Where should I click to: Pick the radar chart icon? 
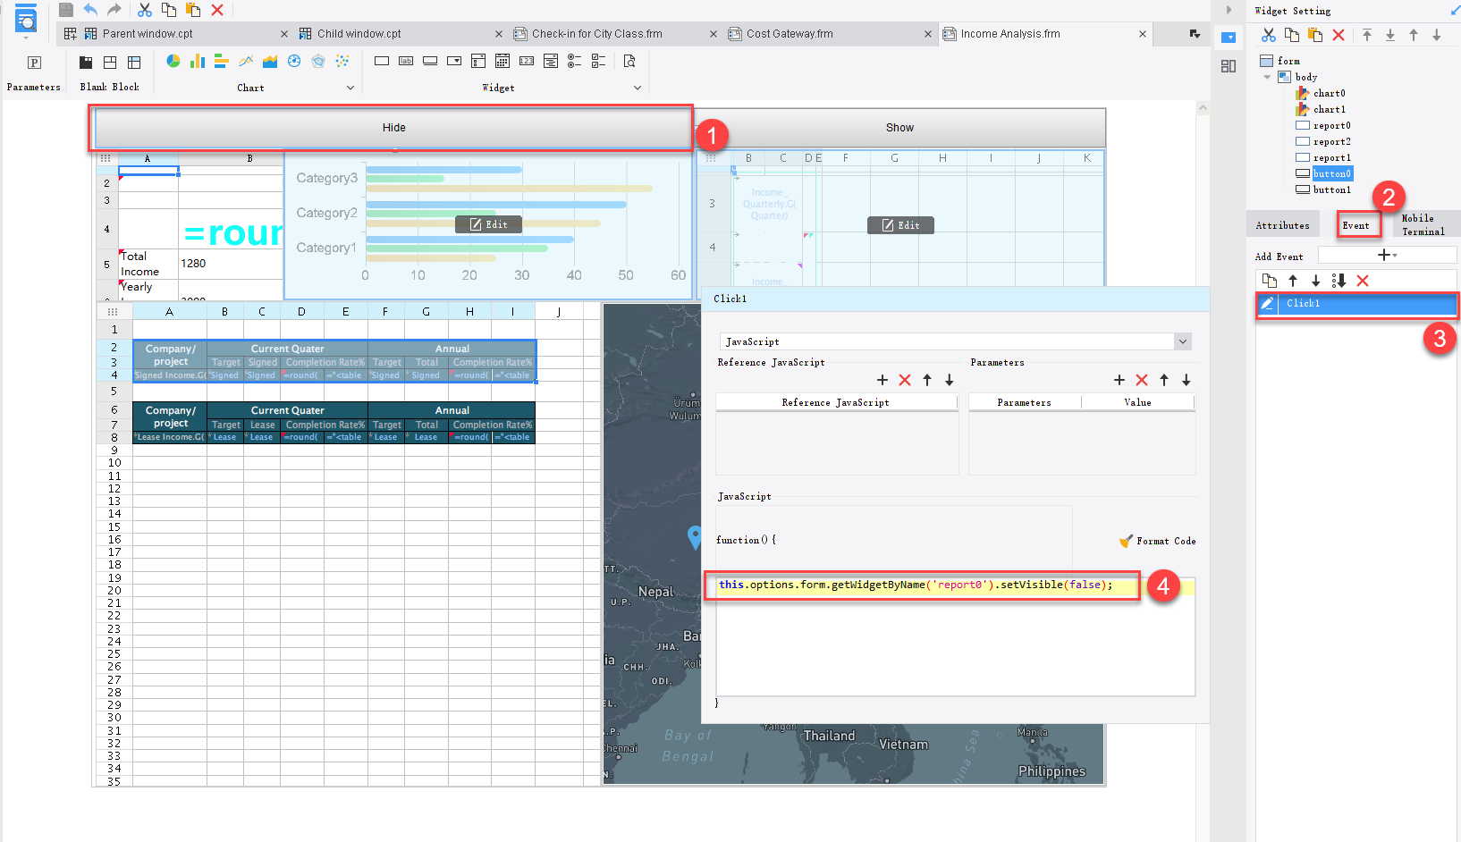317,61
